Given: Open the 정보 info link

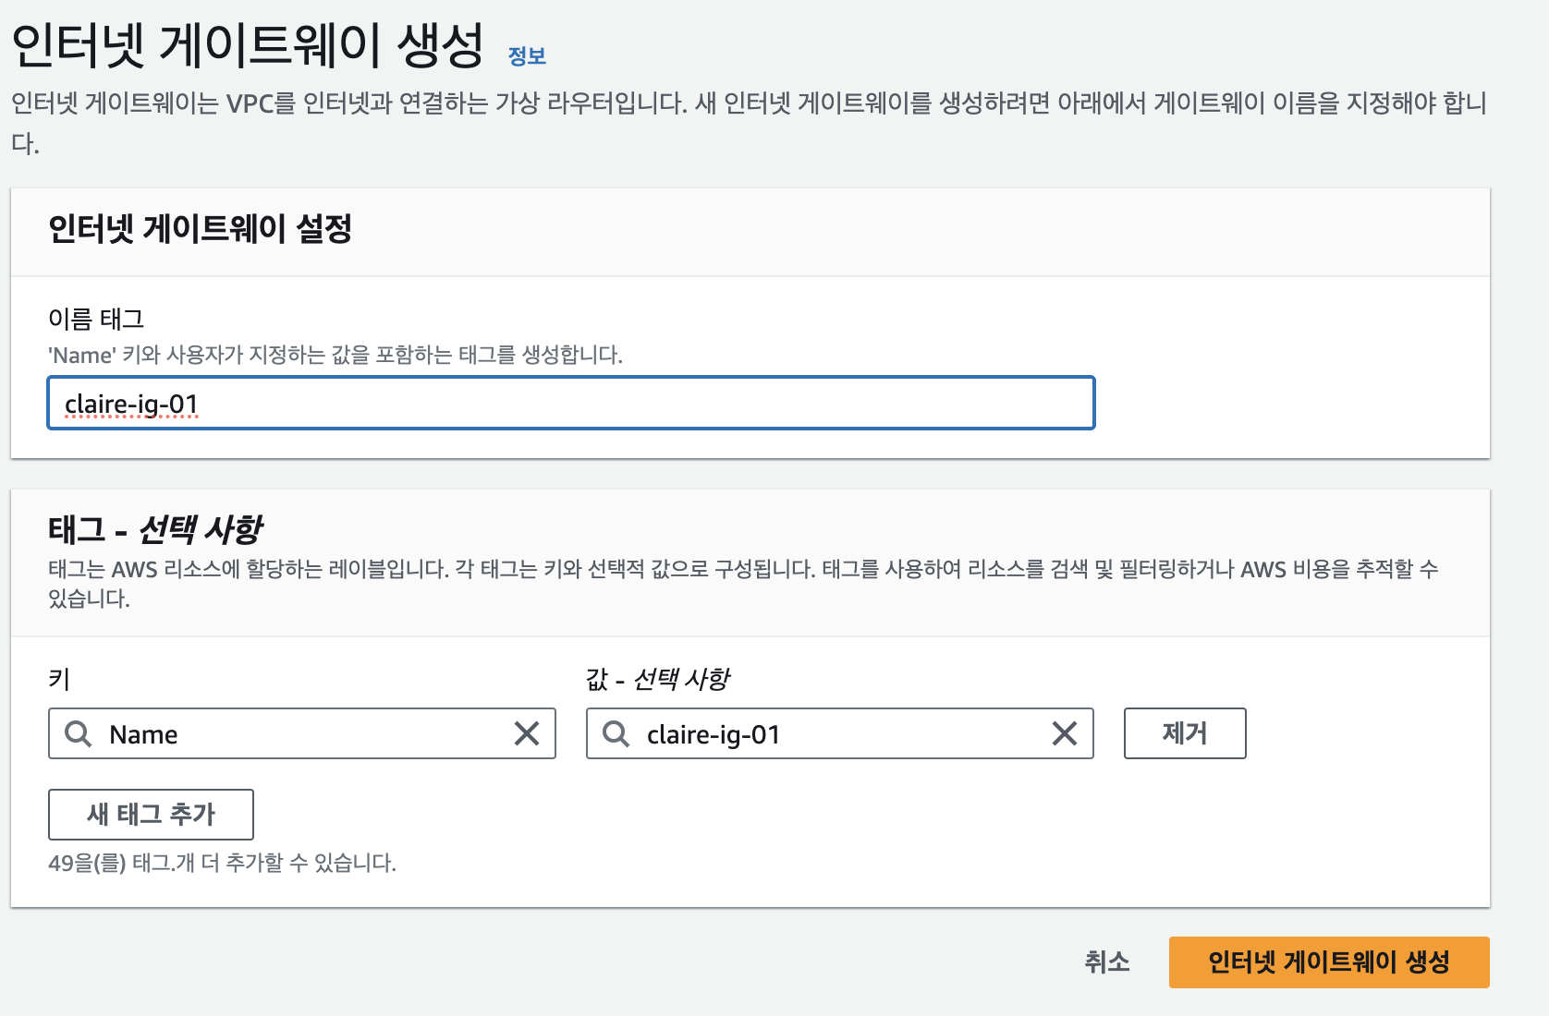Looking at the screenshot, I should pos(527,56).
